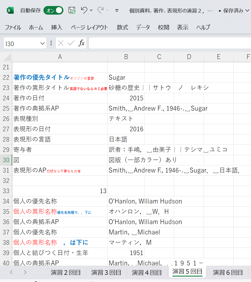Image resolution: width=251 pixels, height=282 pixels.
Task: Click the previous sheet scroll arrow
Action: coord(11,272)
